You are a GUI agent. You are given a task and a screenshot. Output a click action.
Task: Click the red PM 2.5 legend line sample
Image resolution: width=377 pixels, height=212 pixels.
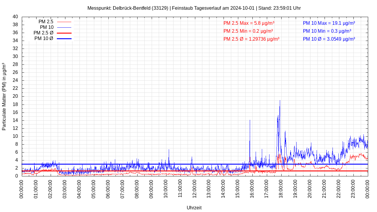pos(64,22)
